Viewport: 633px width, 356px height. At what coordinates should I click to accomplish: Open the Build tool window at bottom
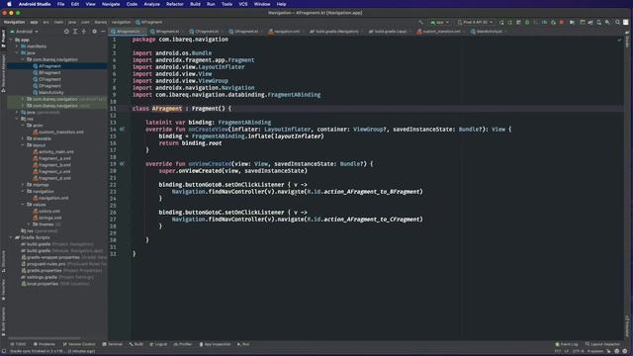(136, 344)
